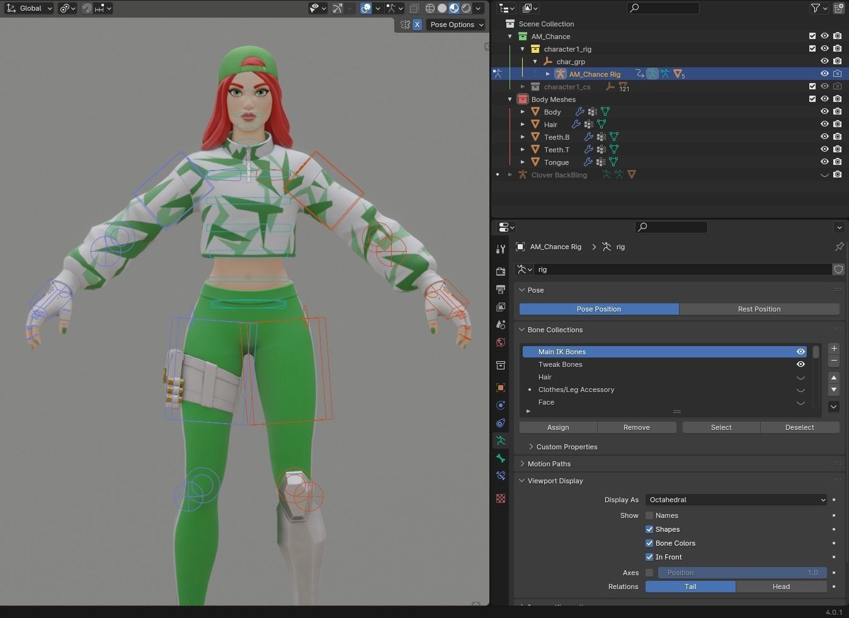Toggle Show Overlays button in viewport
849x618 pixels.
point(366,8)
